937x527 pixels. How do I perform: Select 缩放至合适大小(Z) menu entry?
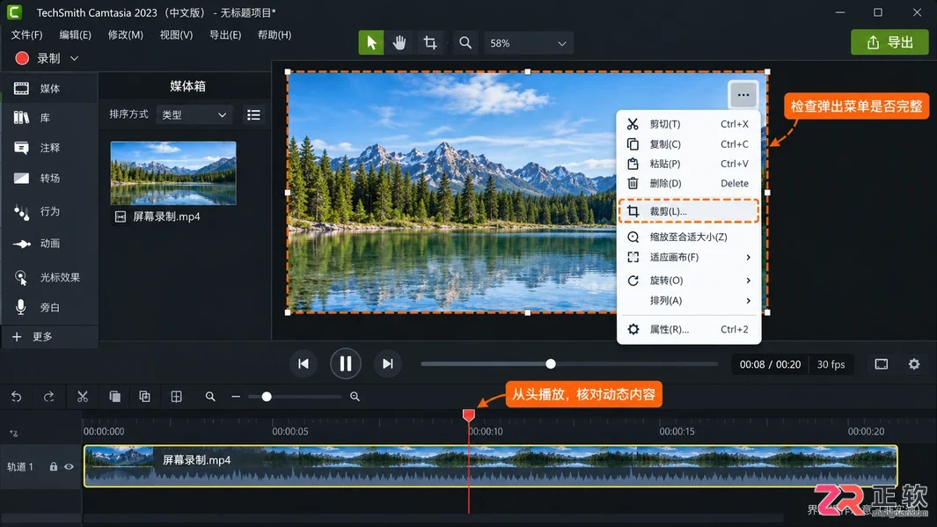coord(688,237)
